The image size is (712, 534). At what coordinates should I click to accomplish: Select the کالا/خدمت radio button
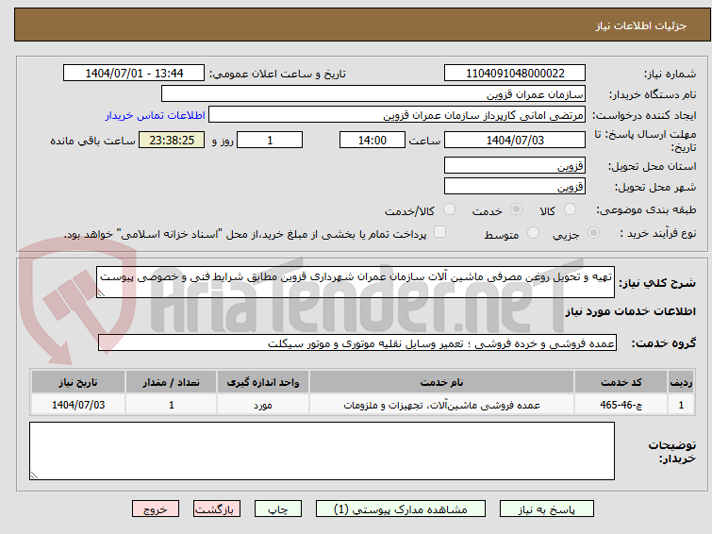click(x=449, y=209)
